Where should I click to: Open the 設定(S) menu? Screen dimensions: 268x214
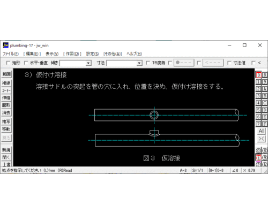point(92,53)
